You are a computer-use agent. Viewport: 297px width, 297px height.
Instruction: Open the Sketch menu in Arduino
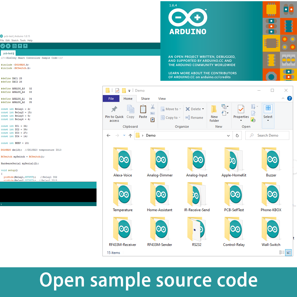coord(15,40)
